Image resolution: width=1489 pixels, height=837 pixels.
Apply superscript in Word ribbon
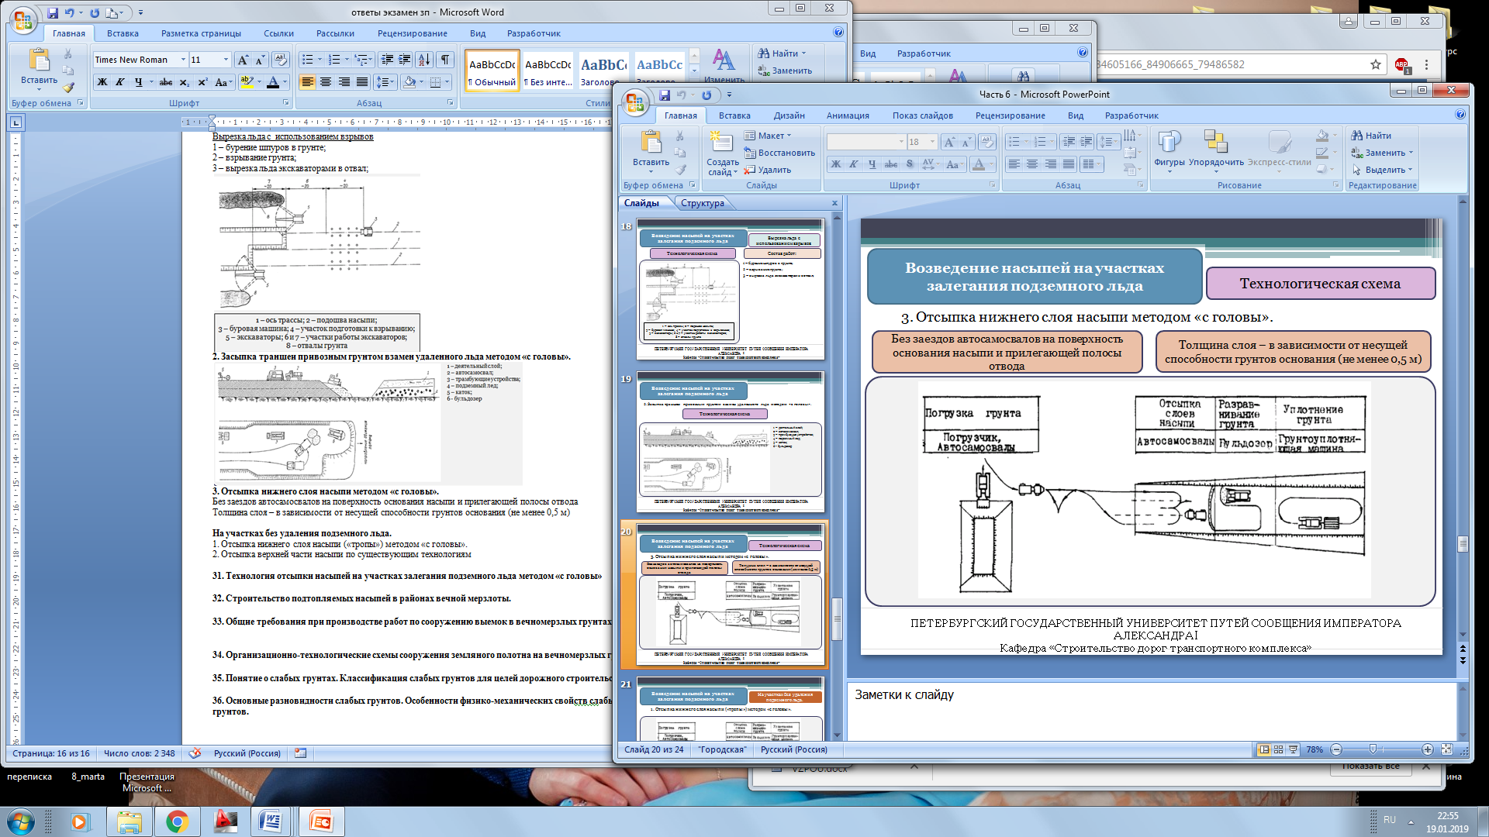point(202,82)
